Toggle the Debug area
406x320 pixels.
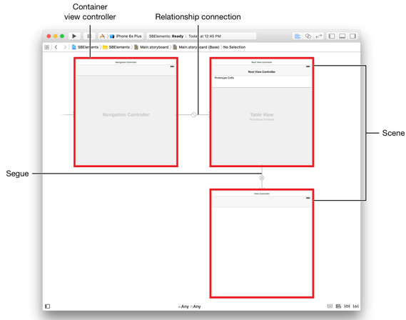342,36
